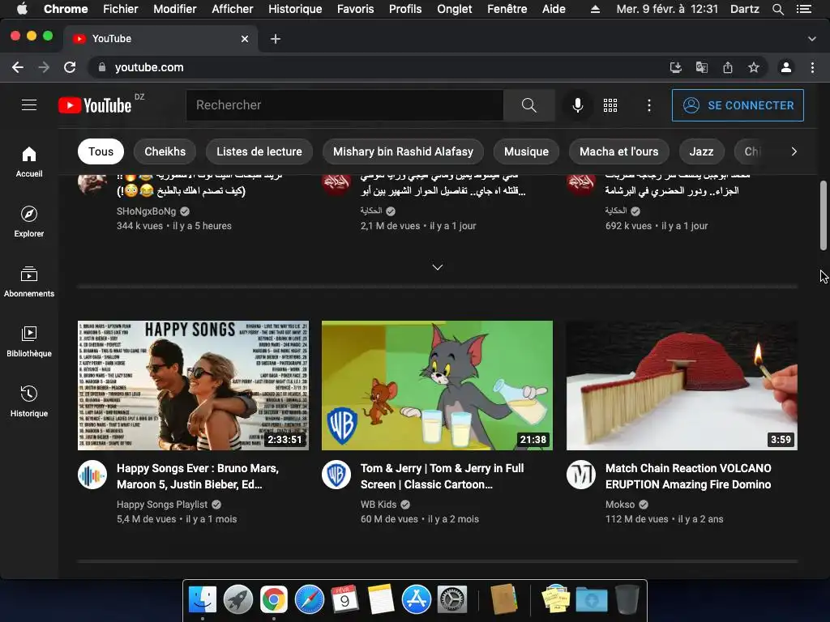The height and width of the screenshot is (622, 830).
Task: Open System Preferences from the Dock
Action: click(452, 600)
